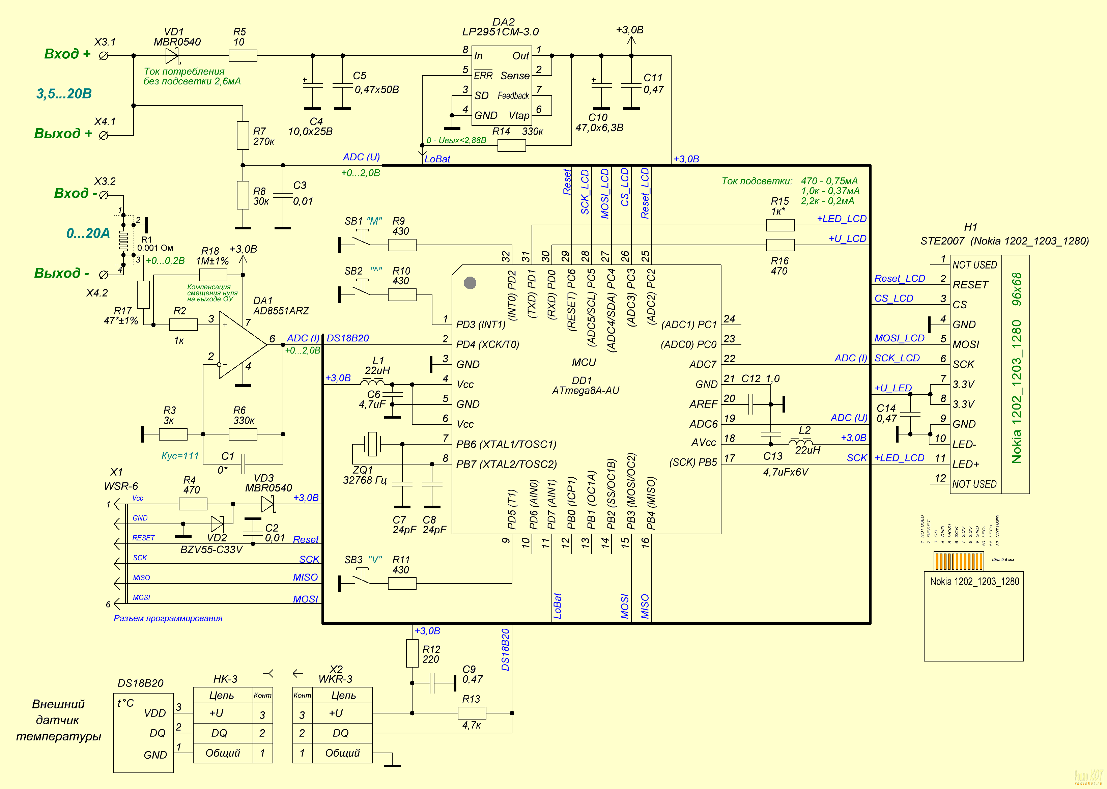
Task: Click the 'WKR-3' connector name
Action: 335,680
